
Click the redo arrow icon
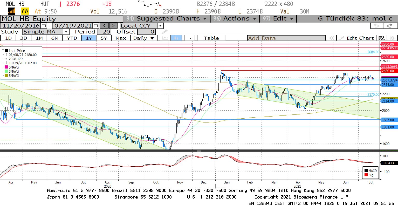(390, 26)
